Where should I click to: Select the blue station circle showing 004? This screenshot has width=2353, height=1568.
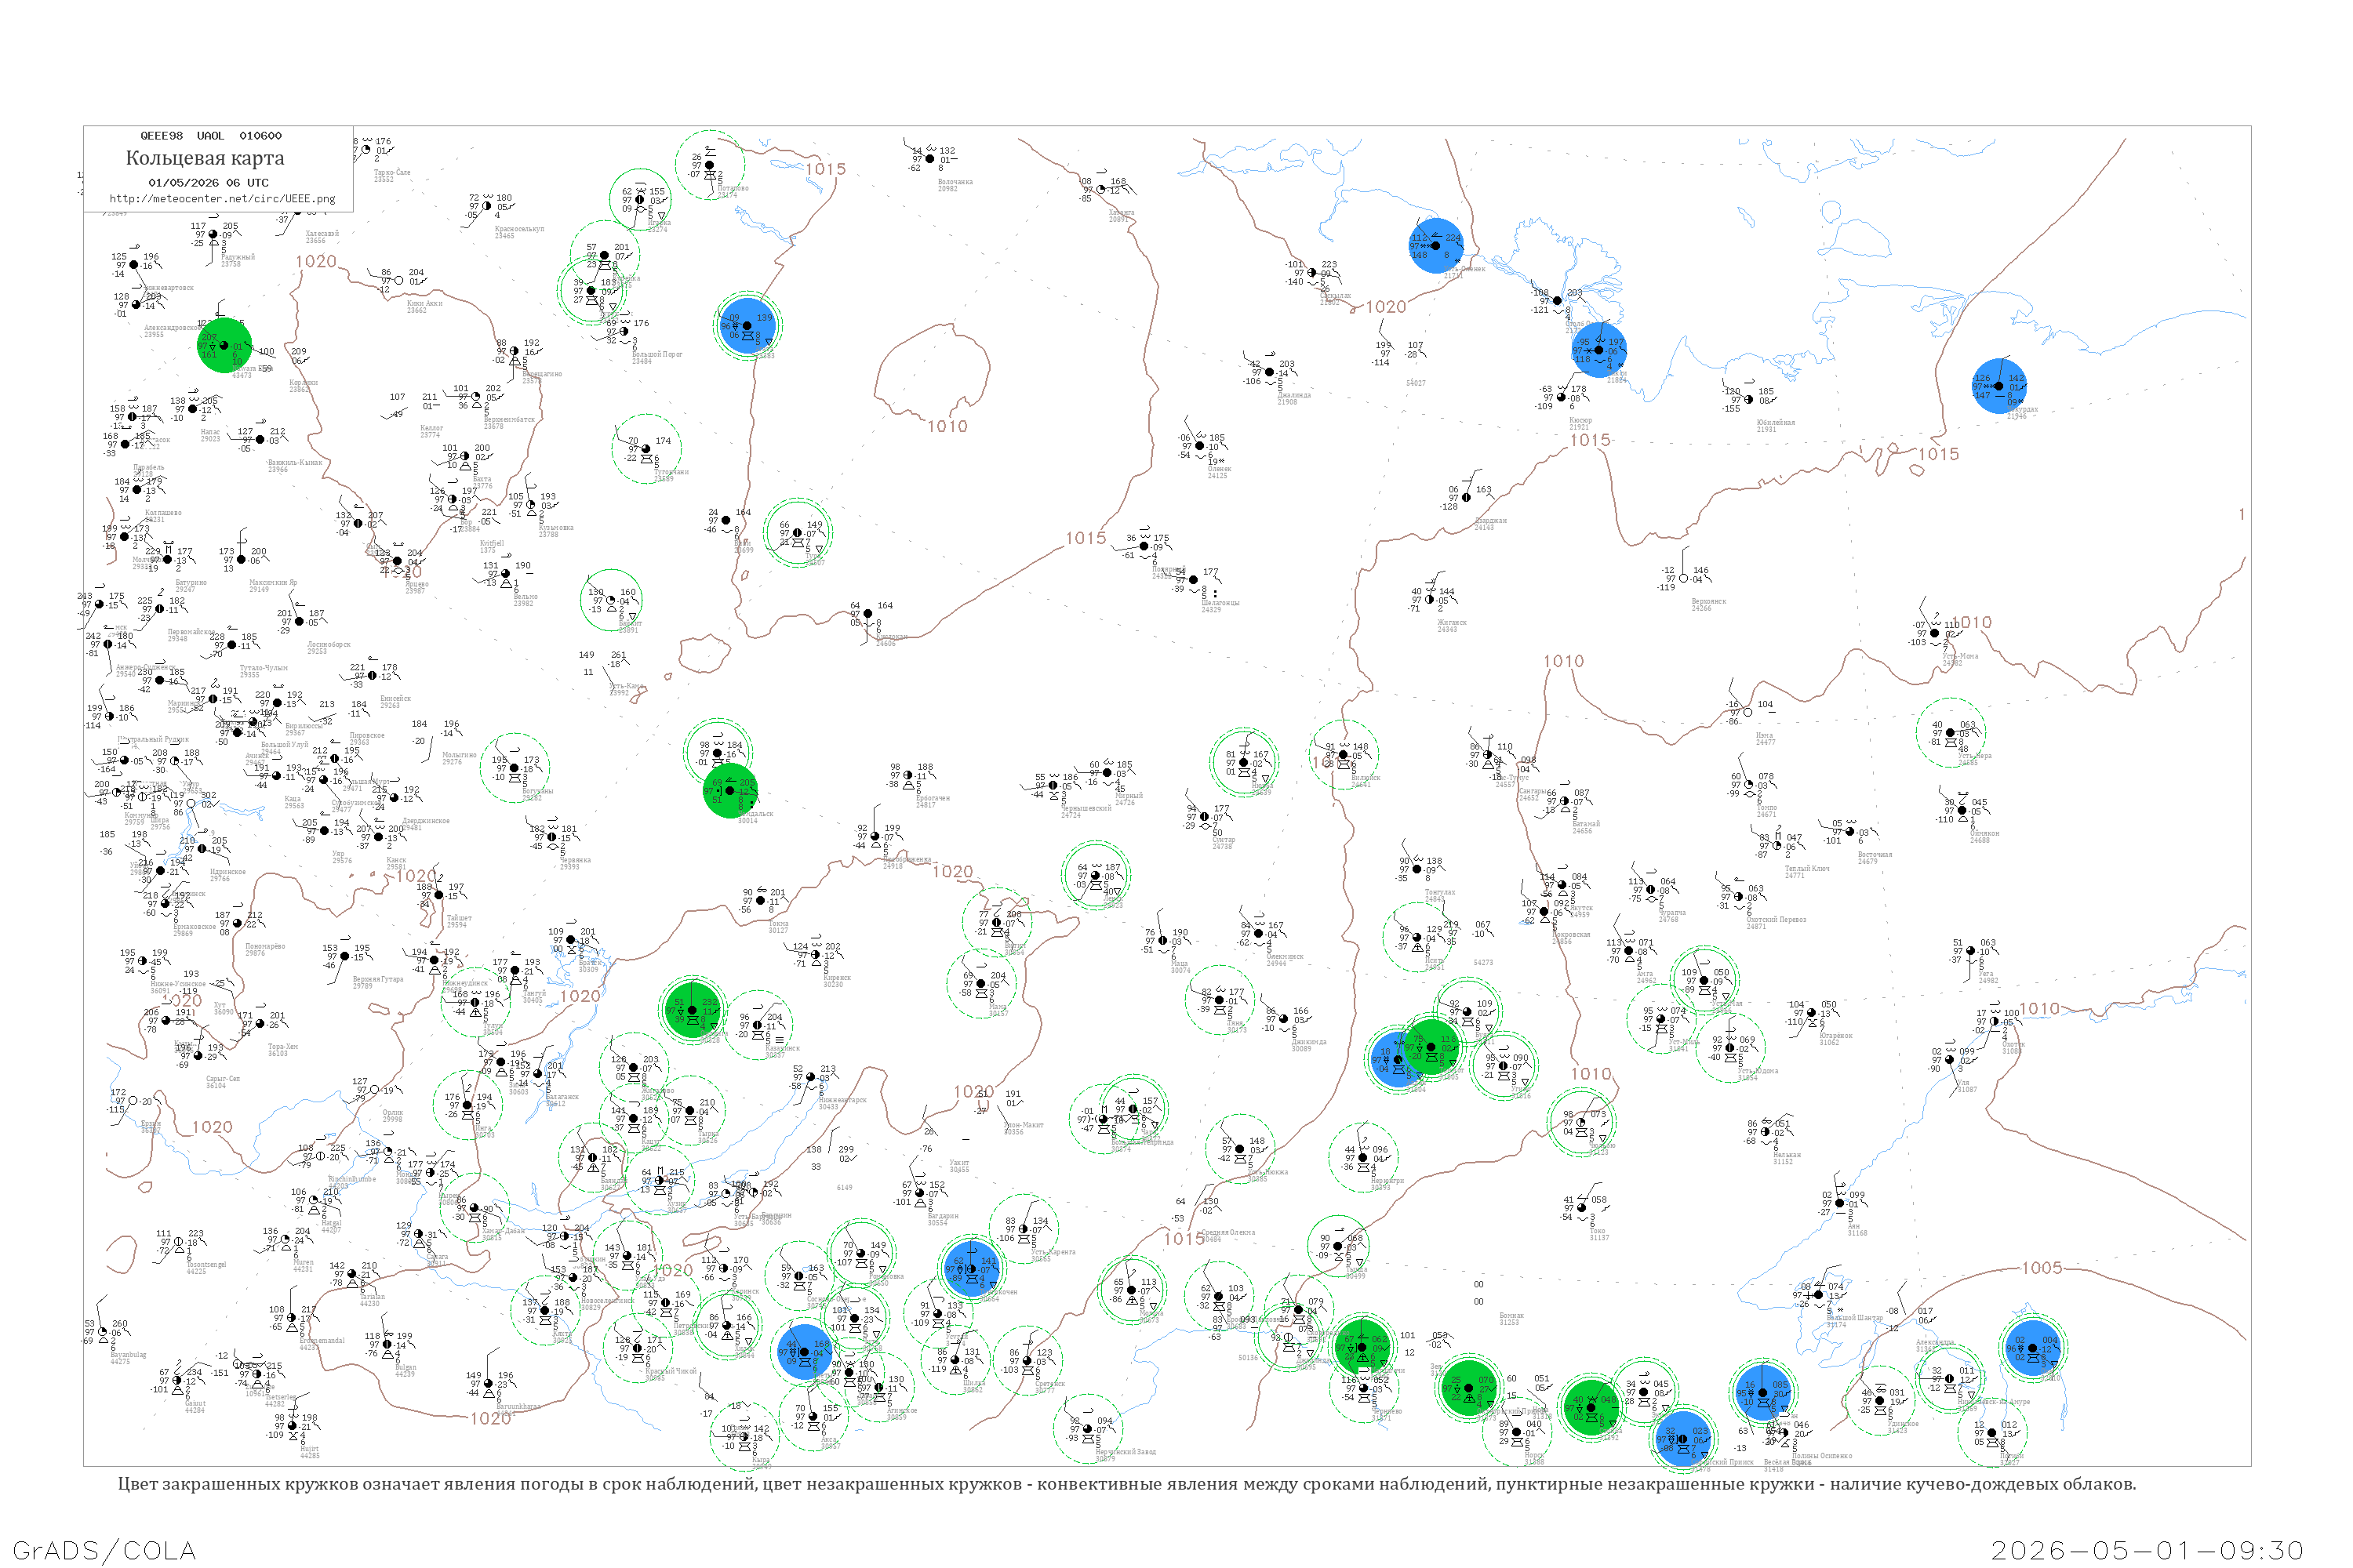click(2033, 1347)
